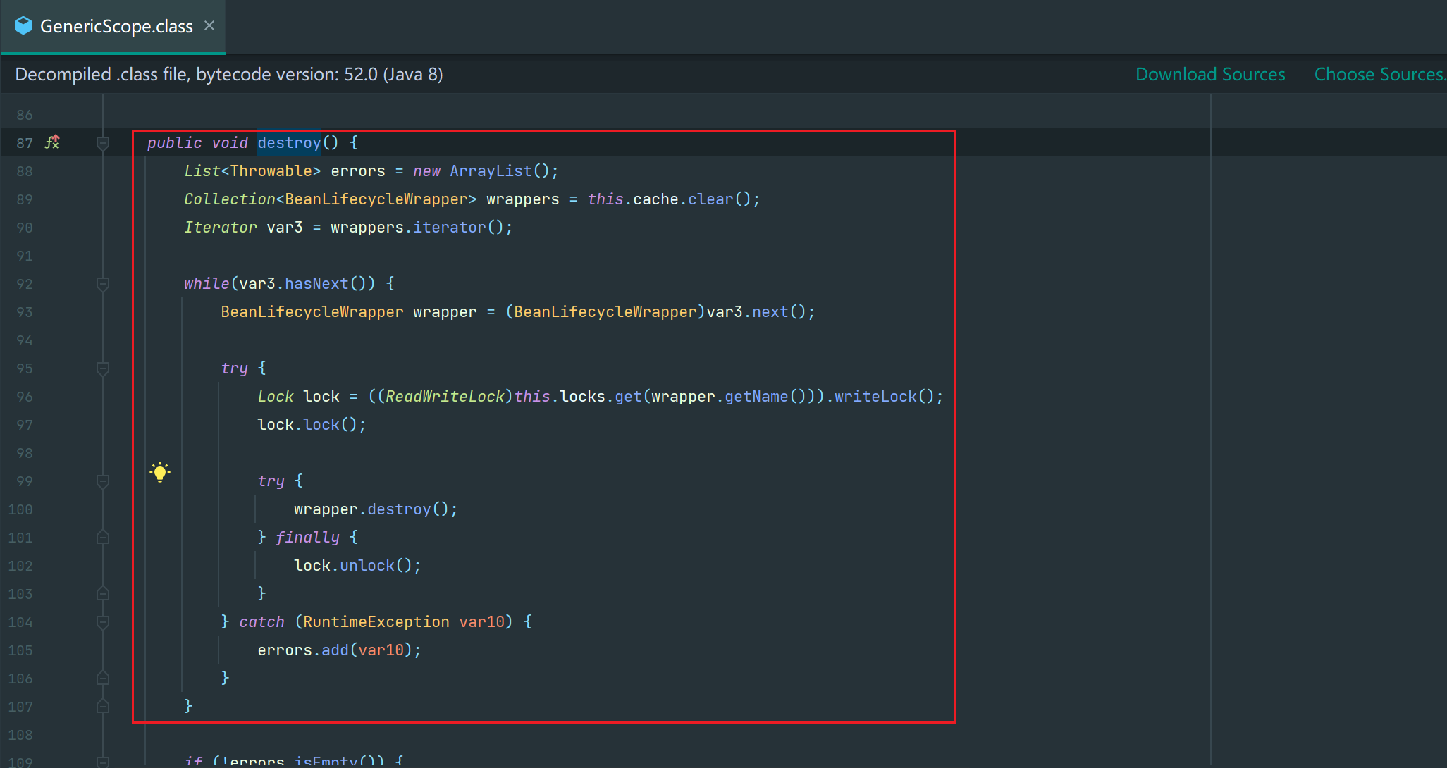Click the Choose Sources link
Screen dimensions: 1447x768
click(1379, 74)
